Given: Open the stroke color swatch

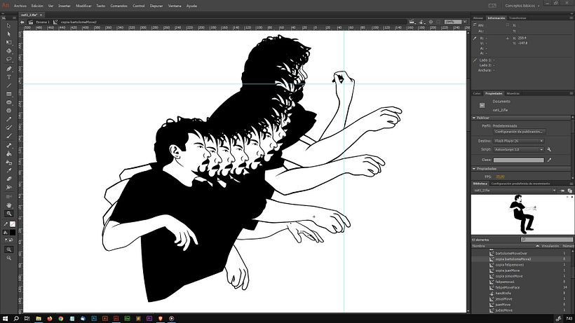Looking at the screenshot, I should pyautogui.click(x=13, y=224).
